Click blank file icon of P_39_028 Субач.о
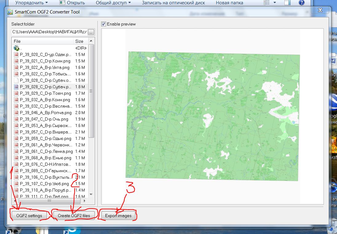The image size is (337, 234). pyautogui.click(x=16, y=80)
